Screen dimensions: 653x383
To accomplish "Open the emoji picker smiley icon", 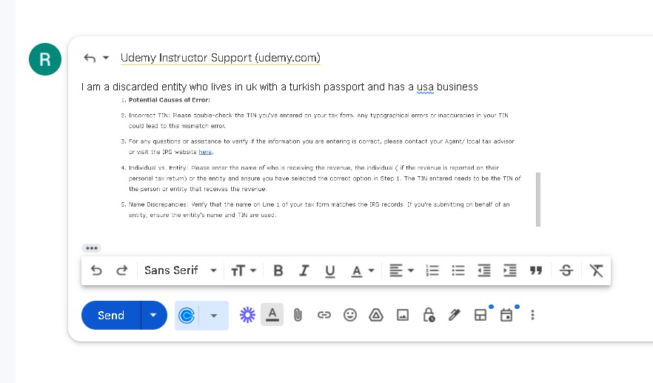I will (350, 315).
